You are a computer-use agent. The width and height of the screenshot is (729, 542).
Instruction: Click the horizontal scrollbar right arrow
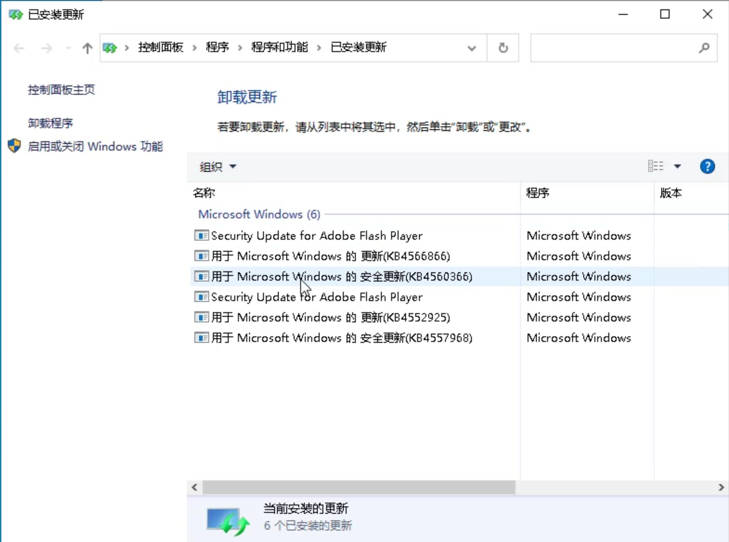[721, 487]
